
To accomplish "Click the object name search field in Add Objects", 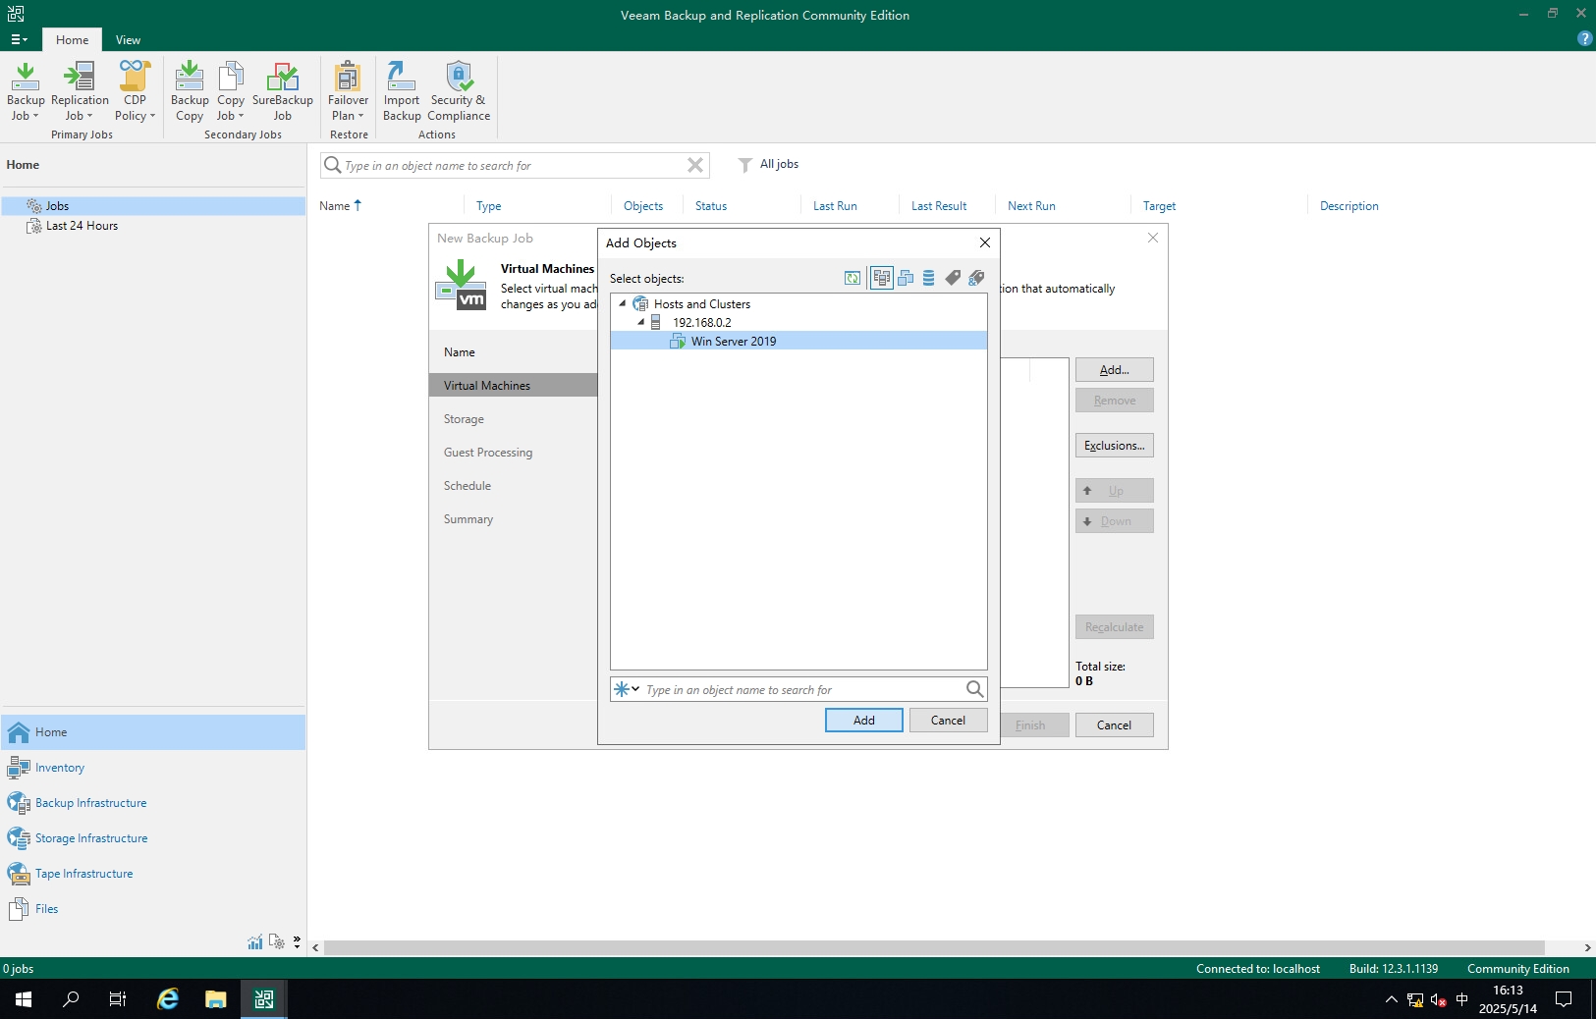I will point(800,690).
